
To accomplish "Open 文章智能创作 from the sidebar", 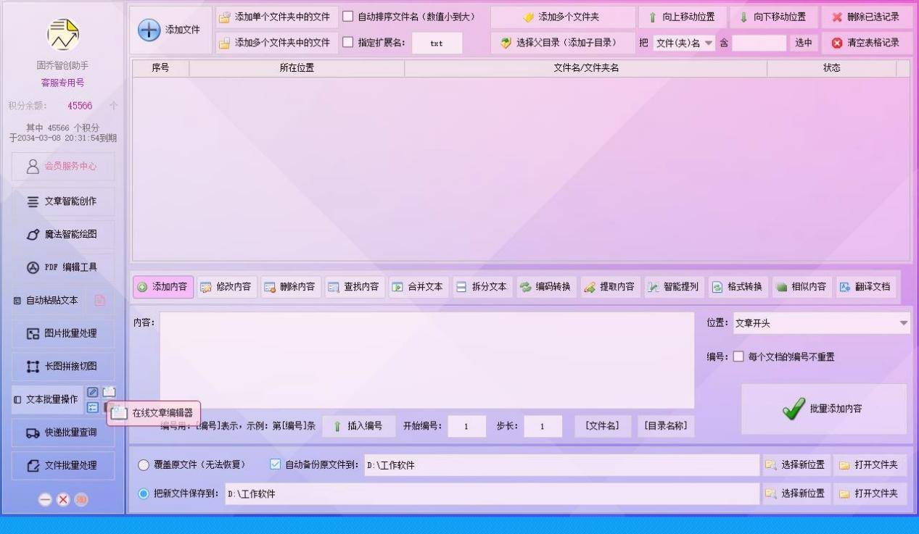I will point(62,201).
